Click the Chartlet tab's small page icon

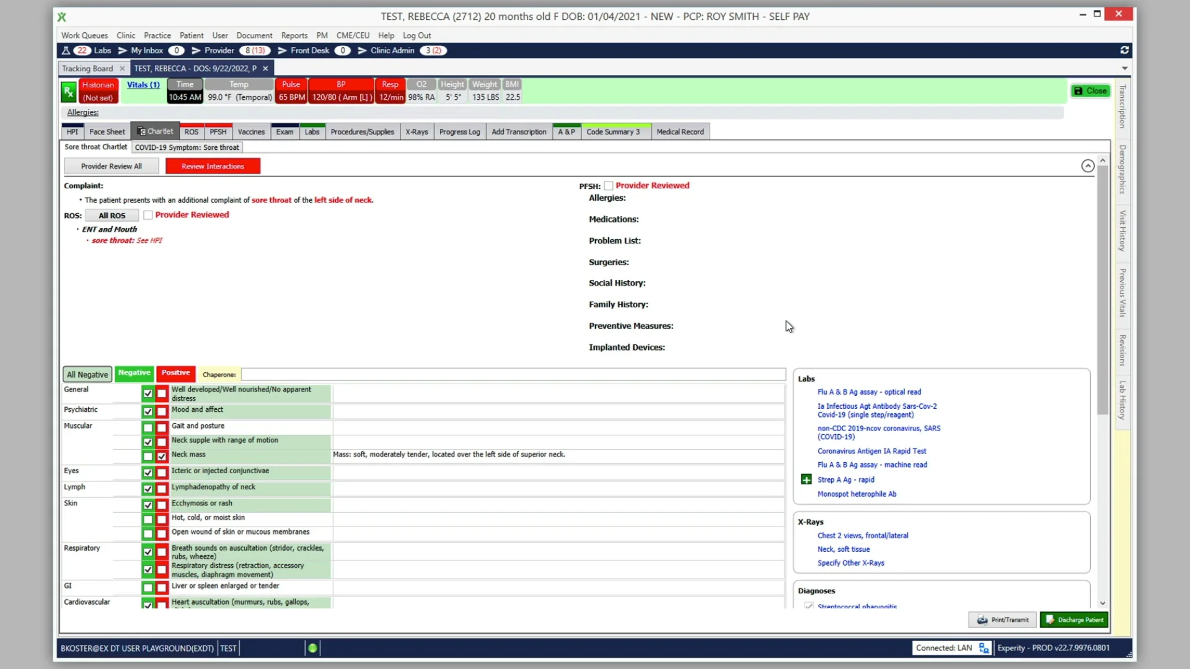(x=142, y=131)
